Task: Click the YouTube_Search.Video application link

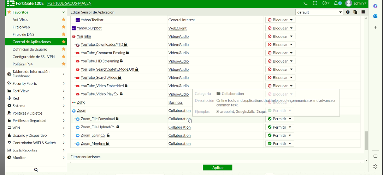Action: (x=99, y=78)
